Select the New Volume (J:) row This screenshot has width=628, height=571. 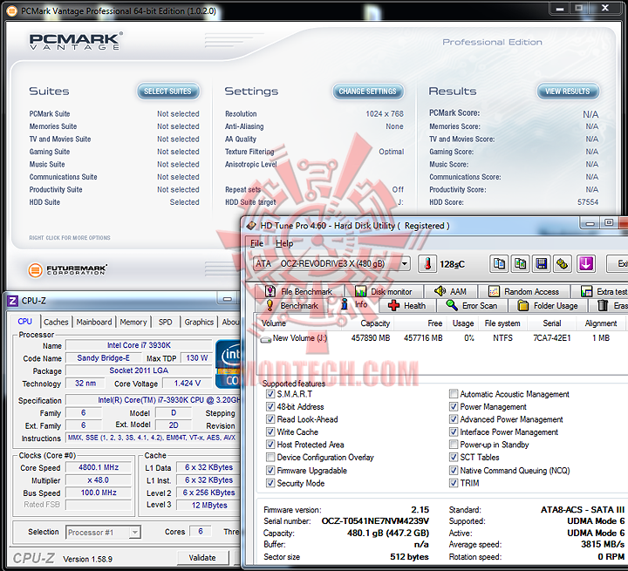click(440, 338)
